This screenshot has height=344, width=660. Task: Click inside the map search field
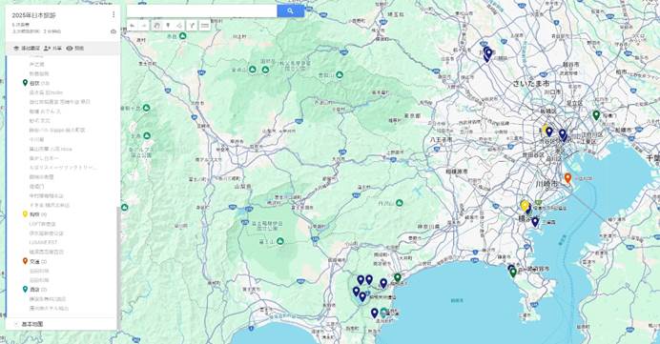(201, 10)
